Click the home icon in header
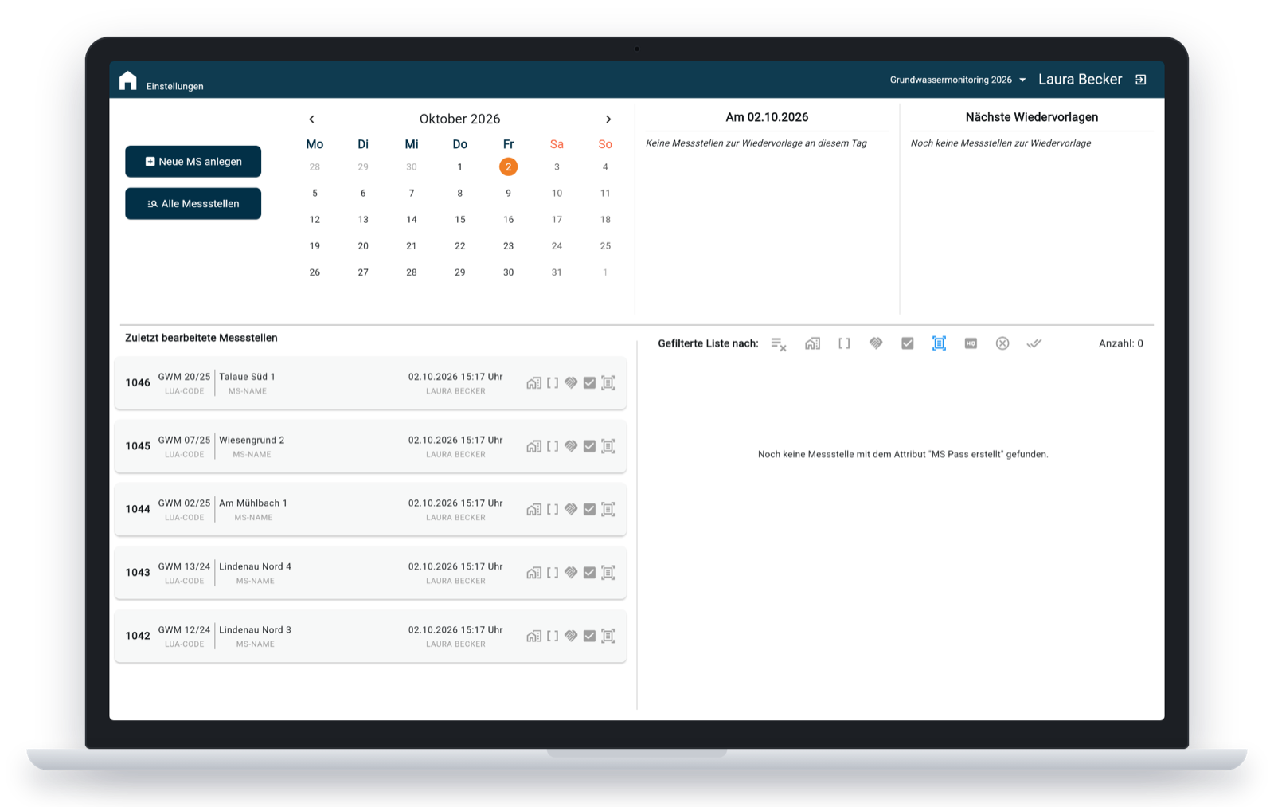 (127, 80)
